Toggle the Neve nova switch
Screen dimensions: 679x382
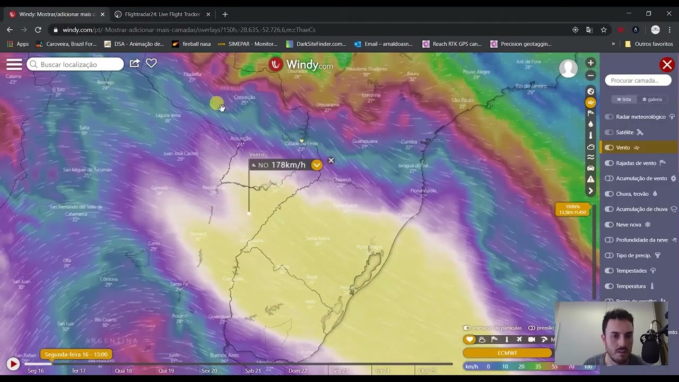point(609,224)
